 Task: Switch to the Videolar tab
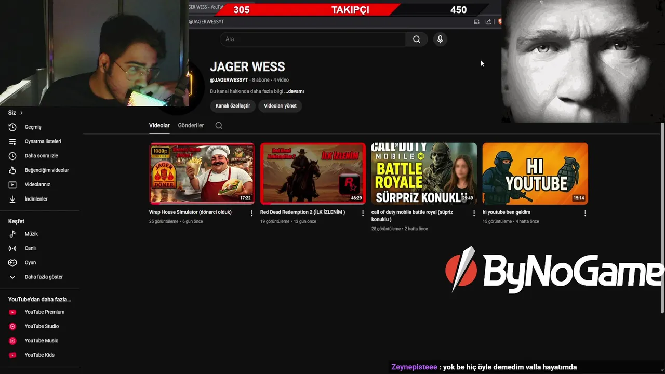pos(159,125)
